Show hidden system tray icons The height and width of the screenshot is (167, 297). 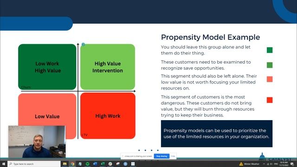point(264,164)
